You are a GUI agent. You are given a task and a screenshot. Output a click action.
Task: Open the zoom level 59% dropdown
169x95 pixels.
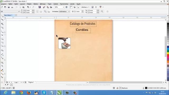point(63,7)
